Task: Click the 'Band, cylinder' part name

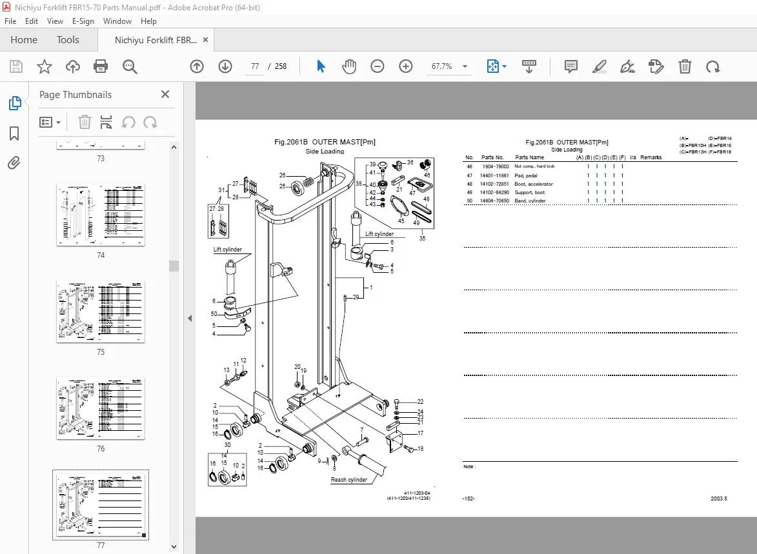Action: click(x=530, y=201)
